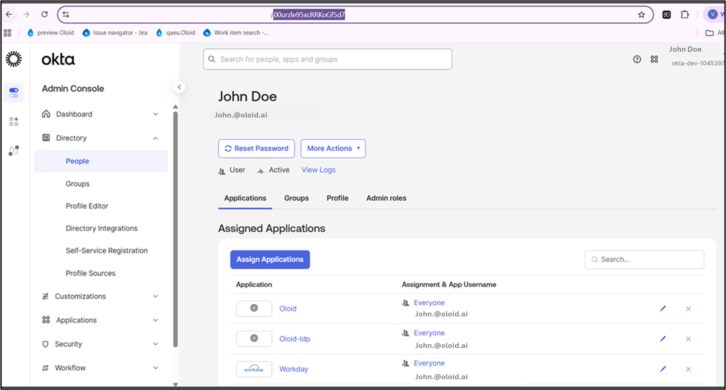This screenshot has width=726, height=390.
Task: Edit the Oloid app assignment pencil icon
Action: [x=663, y=309]
